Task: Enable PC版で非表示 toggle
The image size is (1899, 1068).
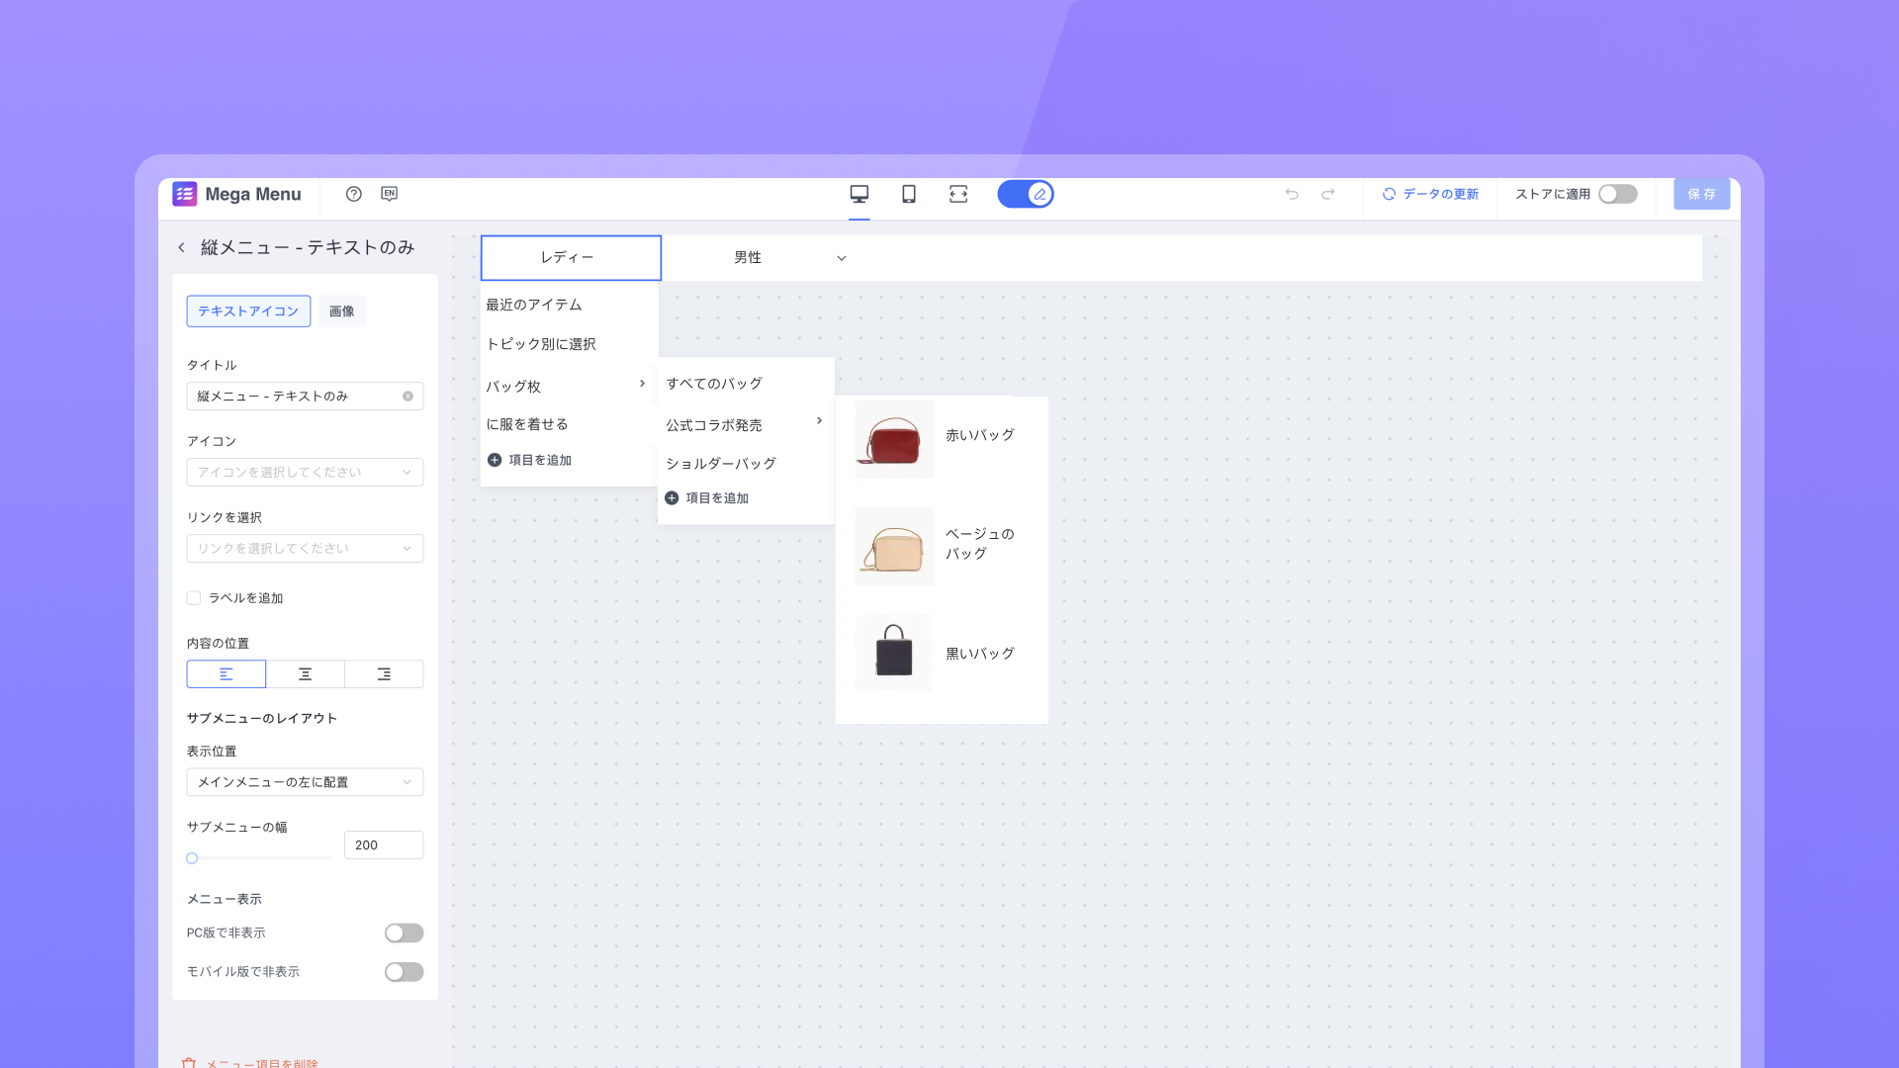Action: click(405, 934)
